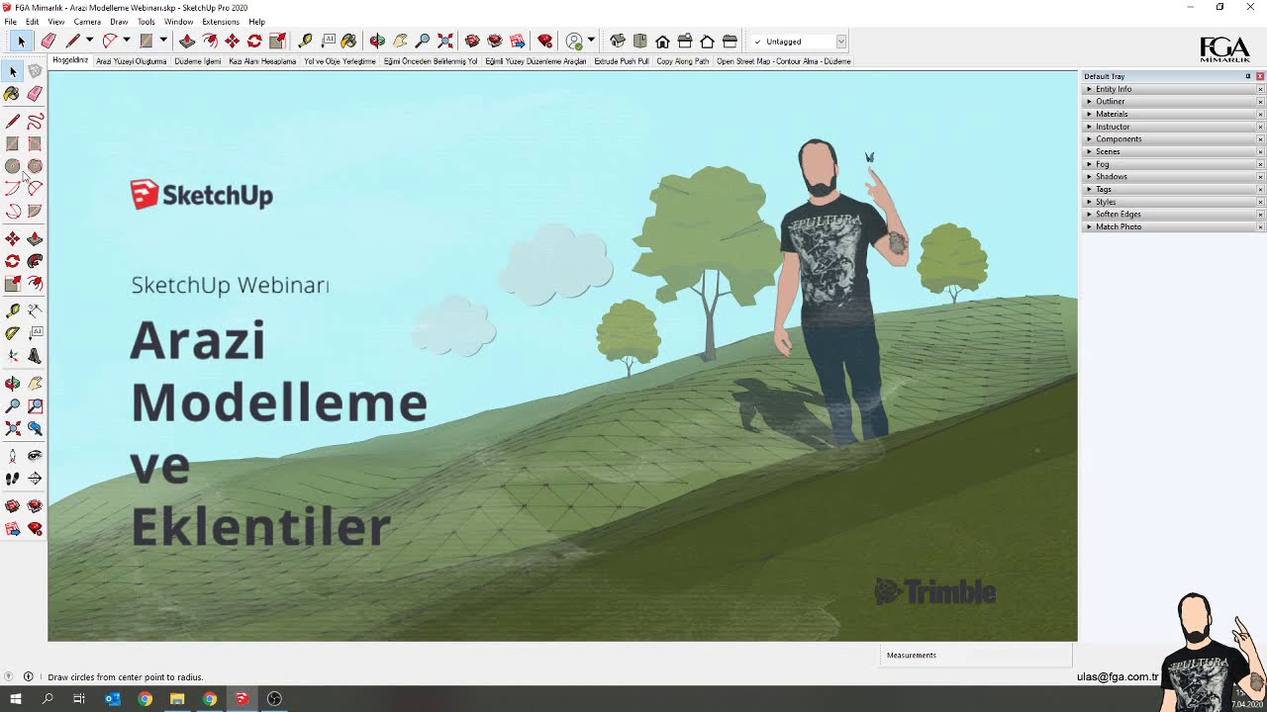Pick the Push/Pull tool in top toolbar
This screenshot has width=1267, height=712.
[x=187, y=41]
